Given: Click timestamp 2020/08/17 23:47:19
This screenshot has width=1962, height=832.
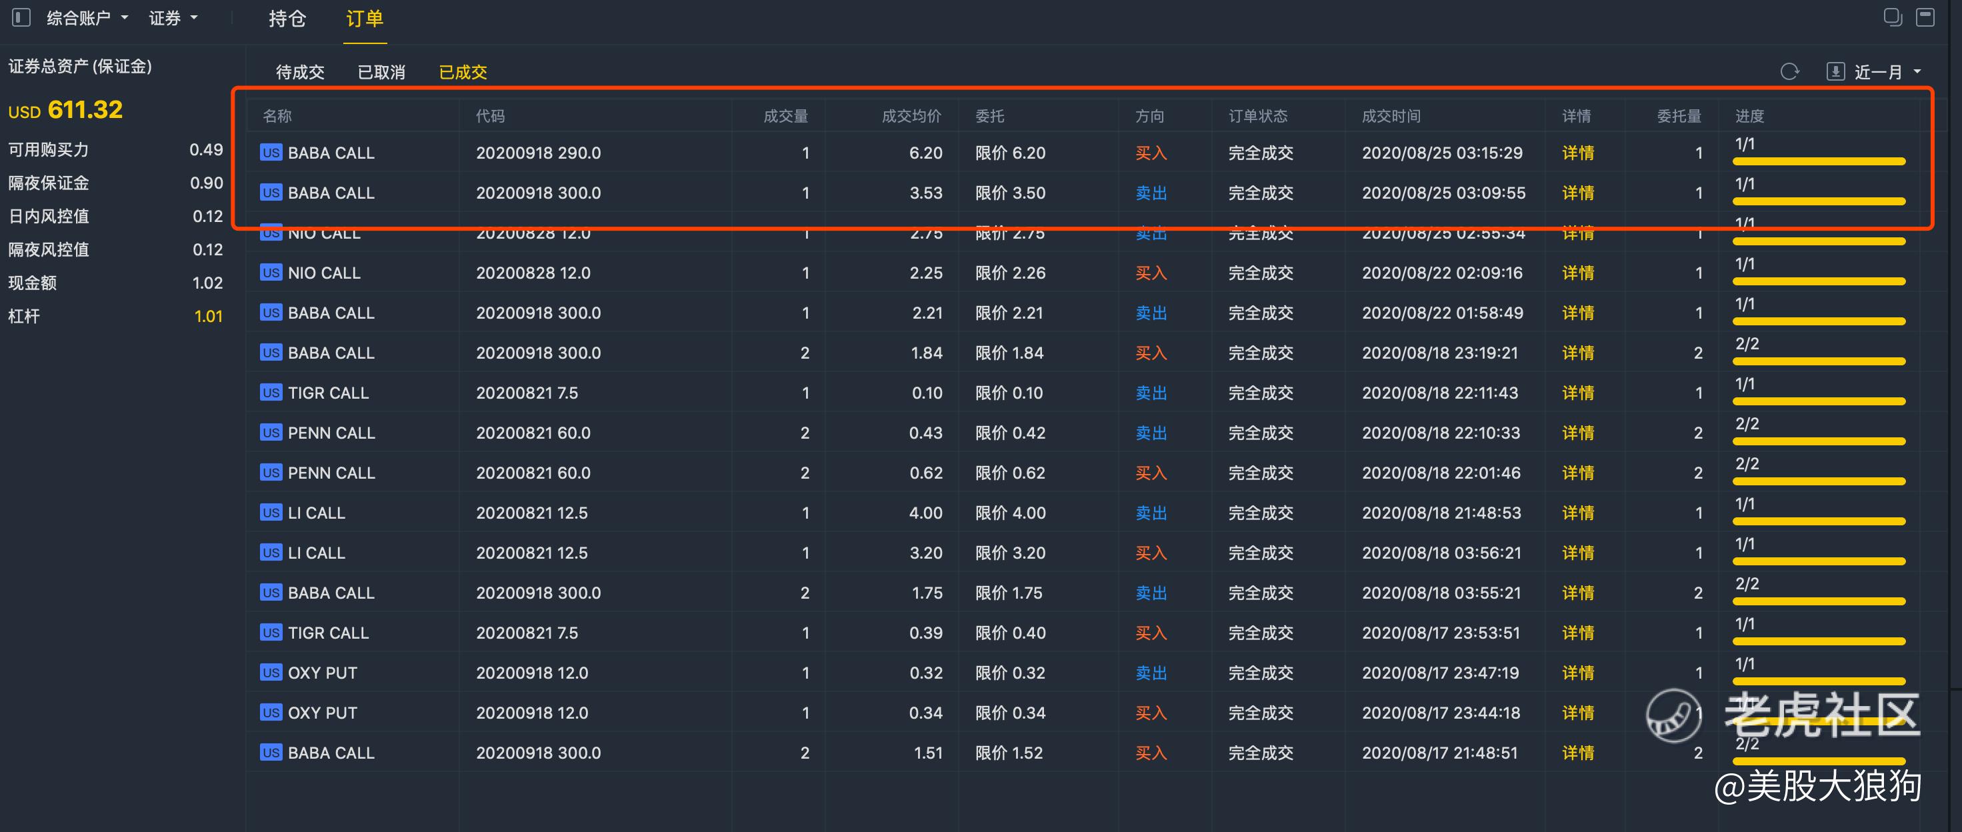Looking at the screenshot, I should pyautogui.click(x=1441, y=673).
